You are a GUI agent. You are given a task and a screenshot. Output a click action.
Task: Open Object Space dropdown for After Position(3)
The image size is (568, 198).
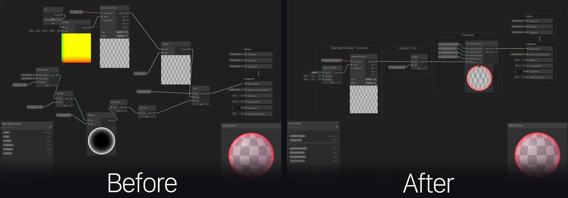point(517,21)
